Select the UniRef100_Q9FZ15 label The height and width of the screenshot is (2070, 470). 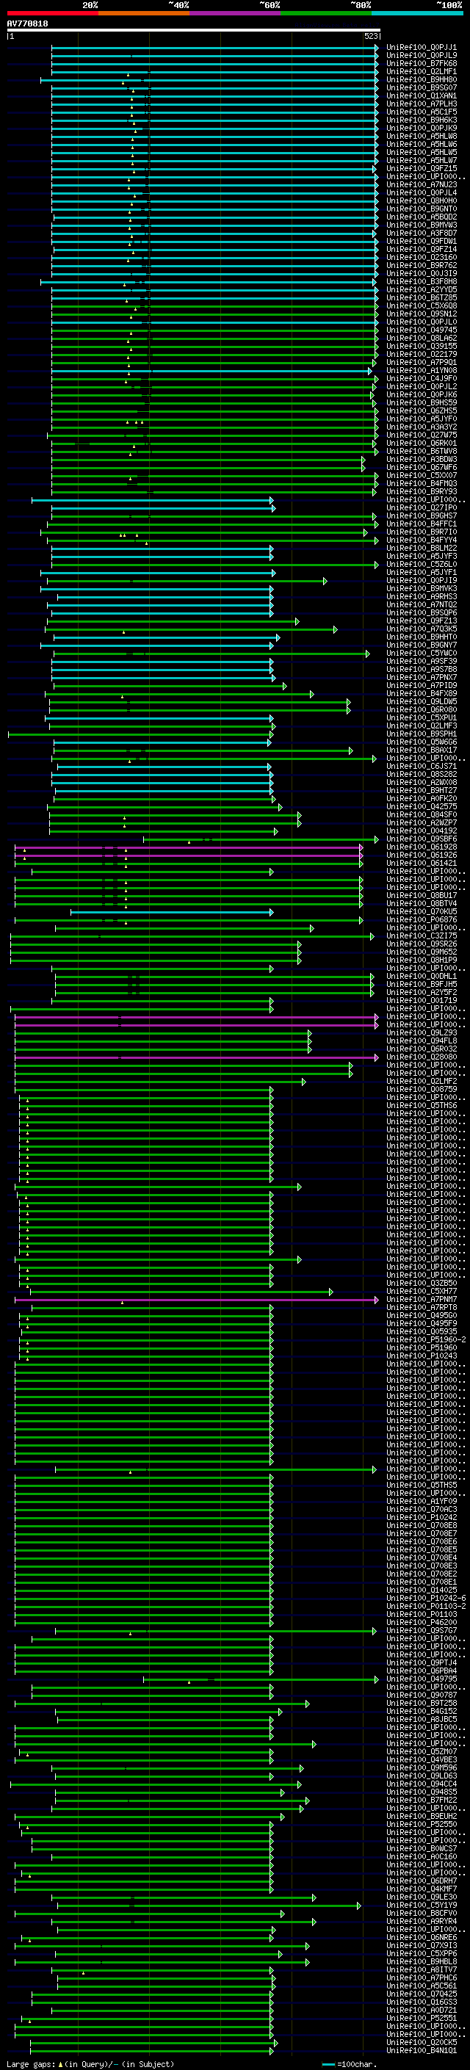(421, 169)
